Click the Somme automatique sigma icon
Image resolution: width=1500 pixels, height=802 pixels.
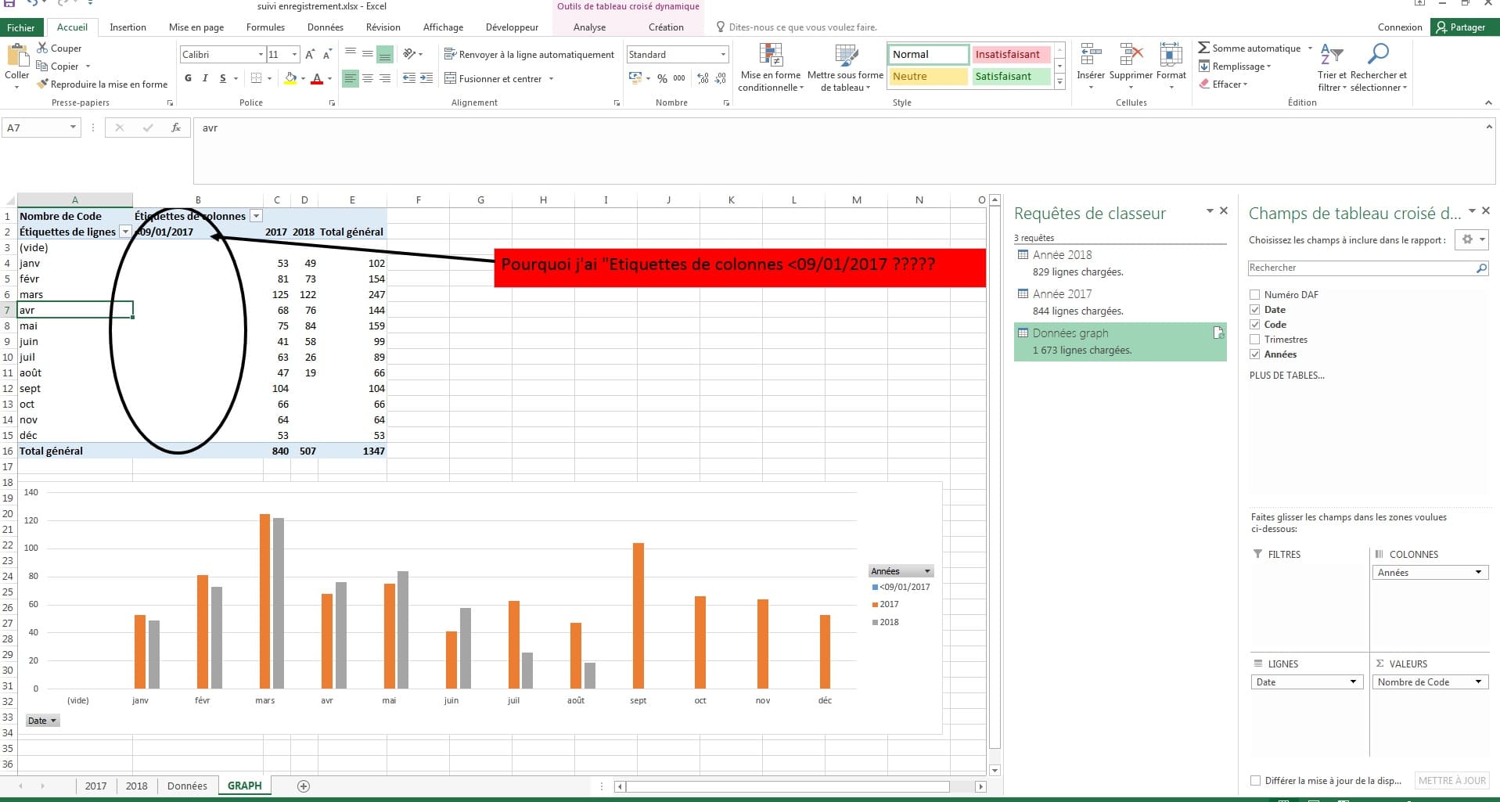pyautogui.click(x=1203, y=49)
